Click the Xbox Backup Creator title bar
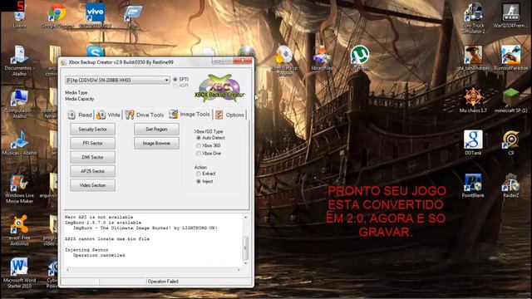 click(x=135, y=62)
